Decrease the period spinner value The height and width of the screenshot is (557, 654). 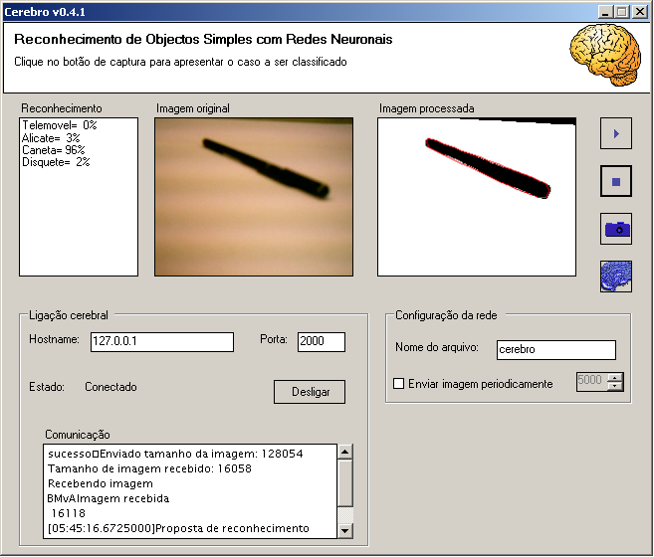(x=615, y=386)
